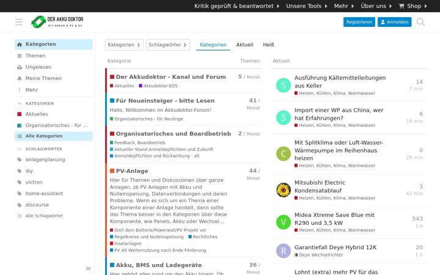Open avatar V on Midea Xtreme topic
The image size is (440, 275).
coord(284,222)
